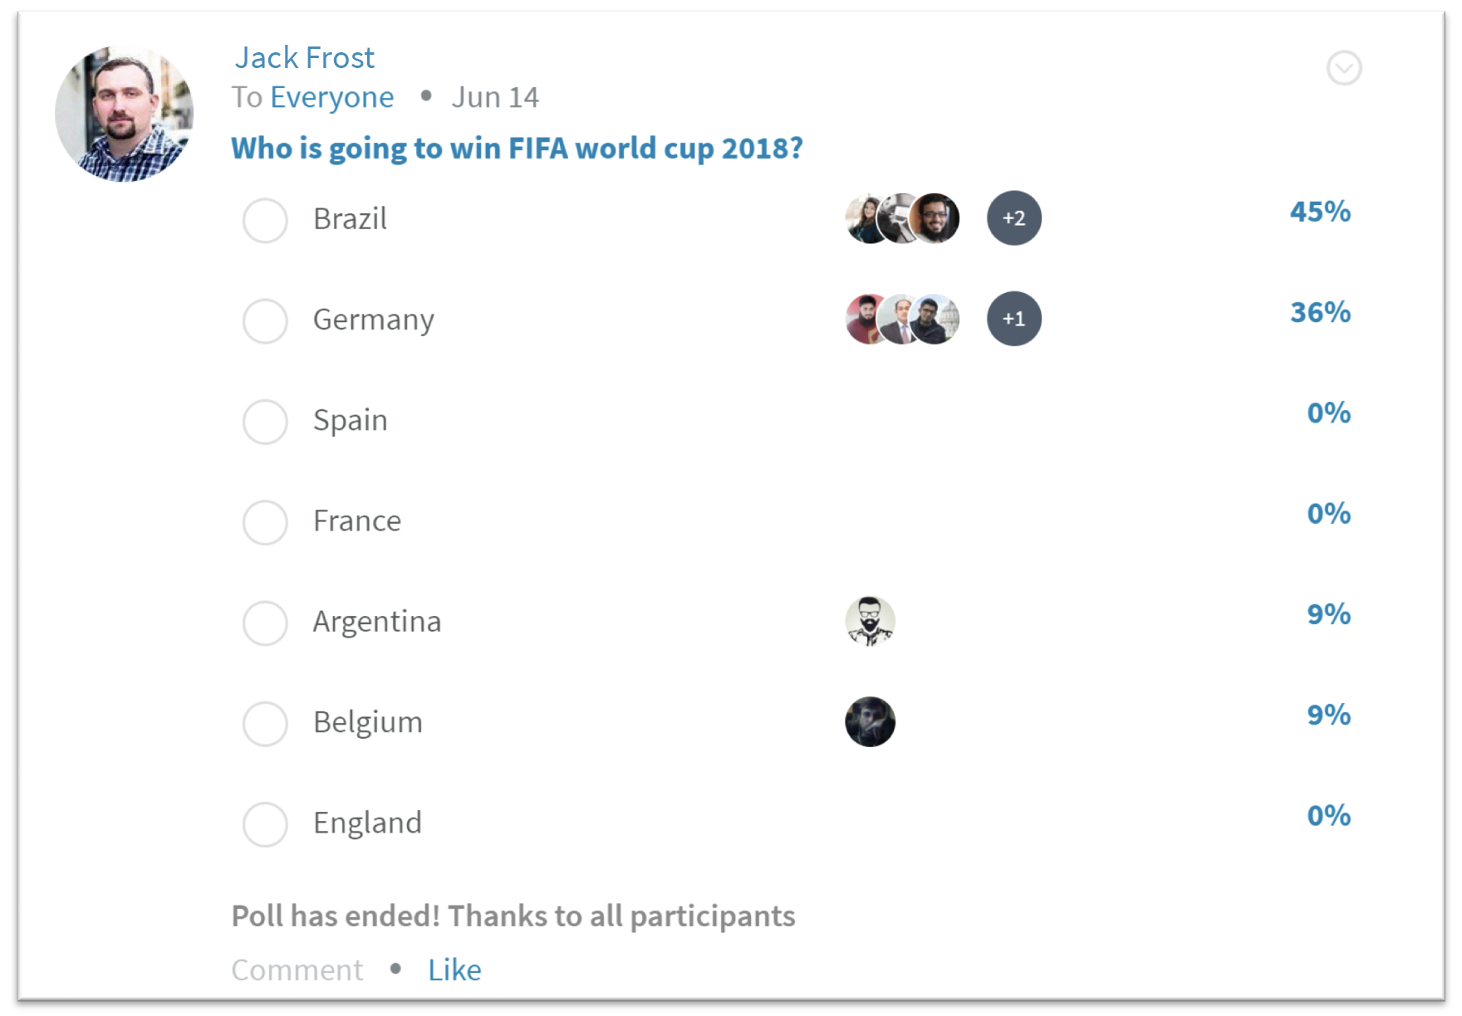Open the Argentina voter's avatar
The image size is (1462, 1016).
(x=870, y=622)
